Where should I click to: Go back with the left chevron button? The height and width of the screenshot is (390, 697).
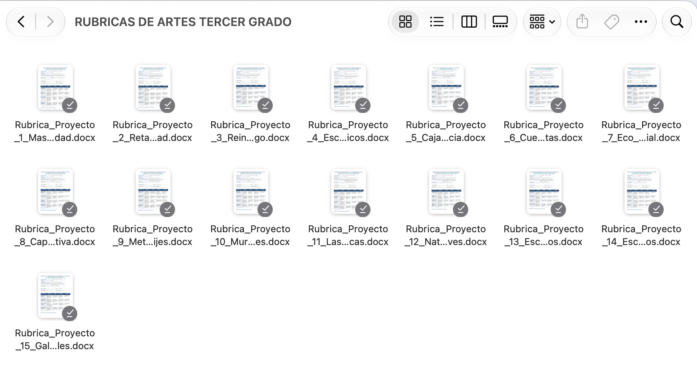coord(21,22)
